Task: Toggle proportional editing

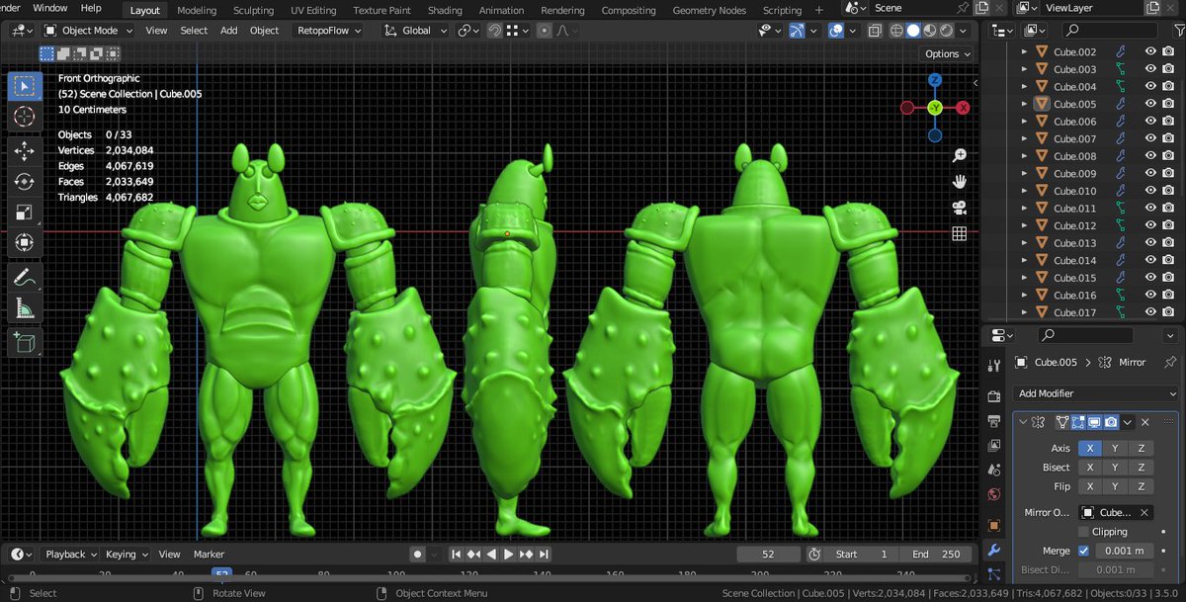Action: [544, 31]
